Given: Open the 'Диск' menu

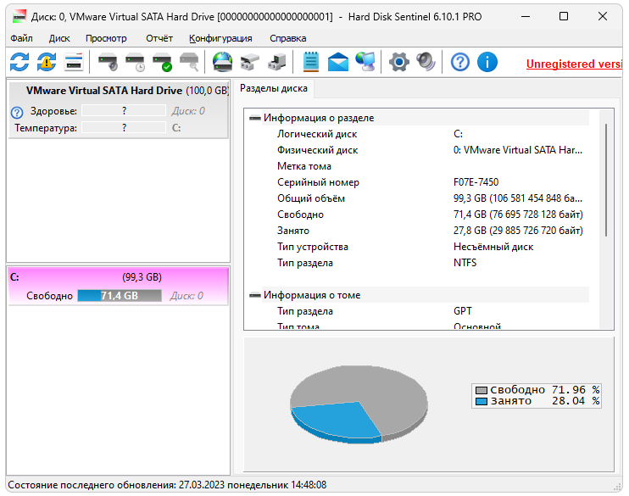Looking at the screenshot, I should 59,38.
